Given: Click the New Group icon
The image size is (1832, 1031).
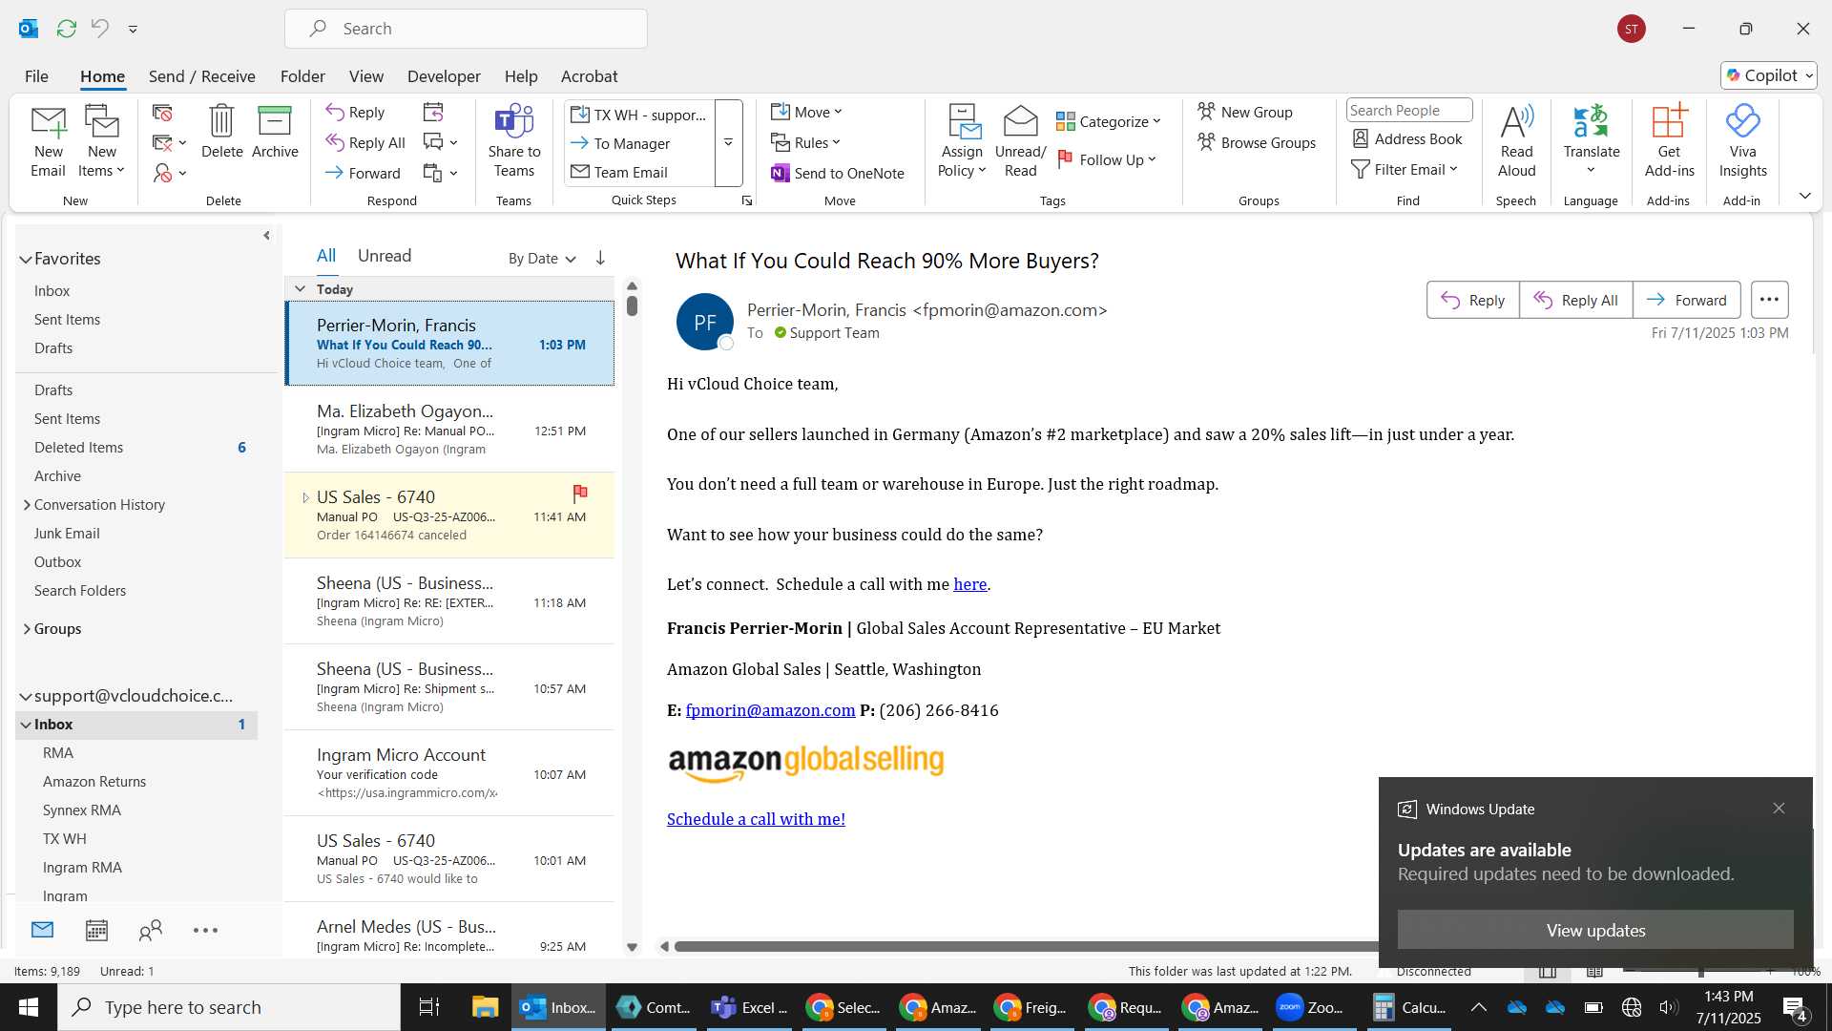Looking at the screenshot, I should point(1245,112).
